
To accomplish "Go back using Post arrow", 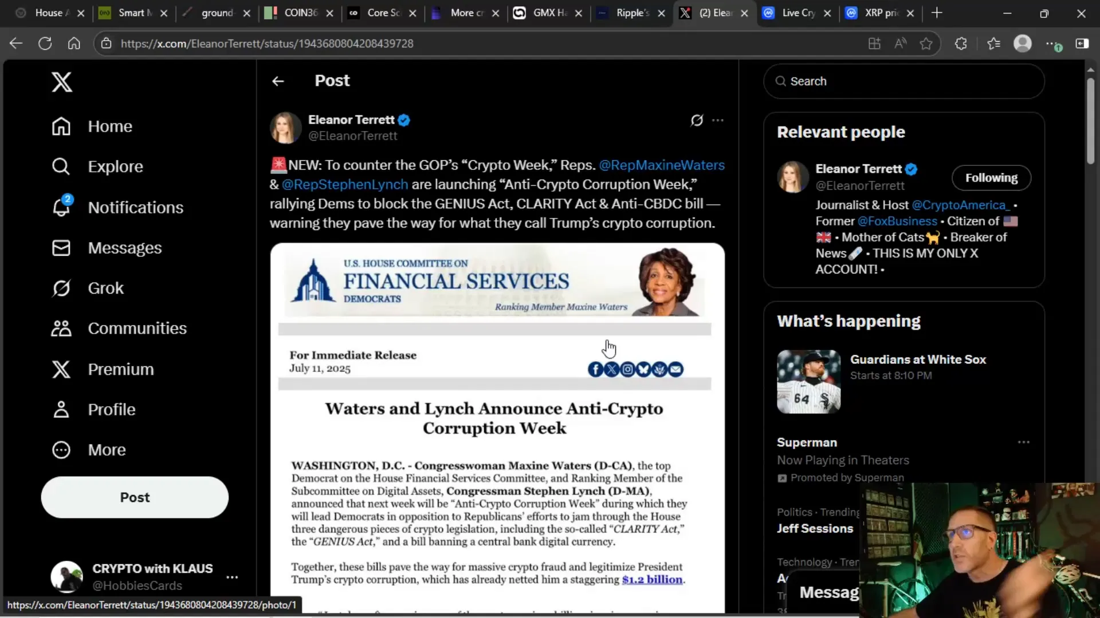I will click(278, 81).
